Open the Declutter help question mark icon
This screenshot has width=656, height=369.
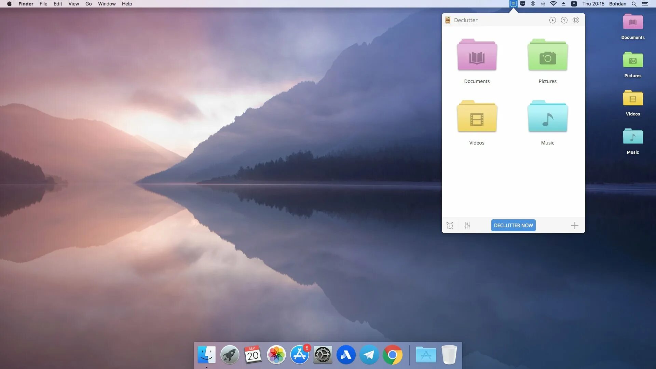[x=564, y=20]
